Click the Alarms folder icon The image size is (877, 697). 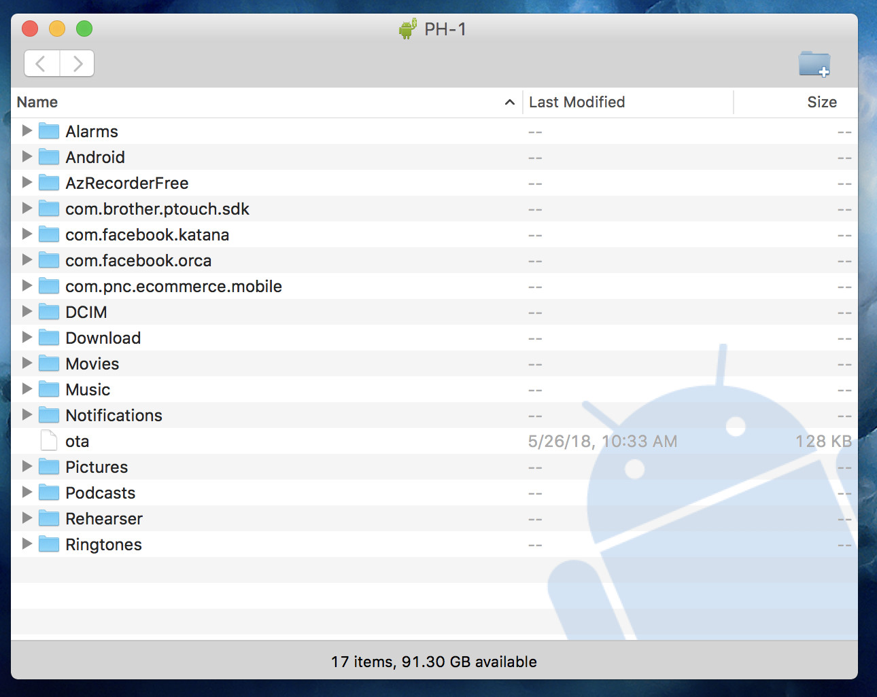(49, 130)
